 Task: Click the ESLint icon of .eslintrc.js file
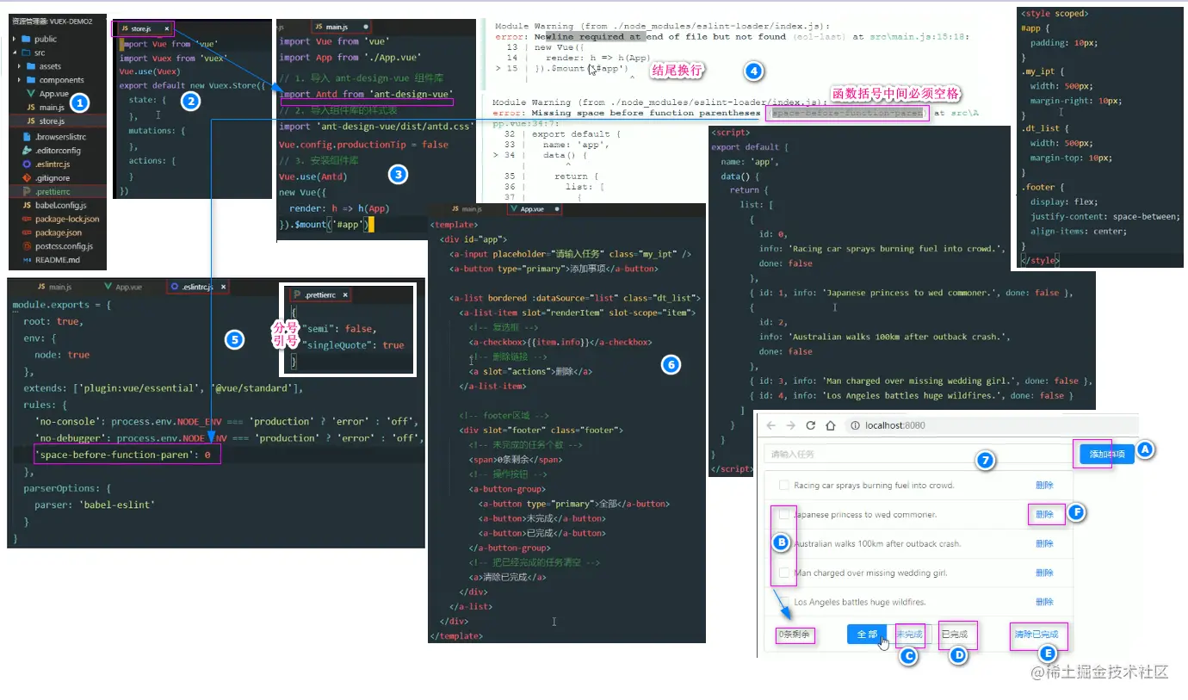(x=27, y=164)
